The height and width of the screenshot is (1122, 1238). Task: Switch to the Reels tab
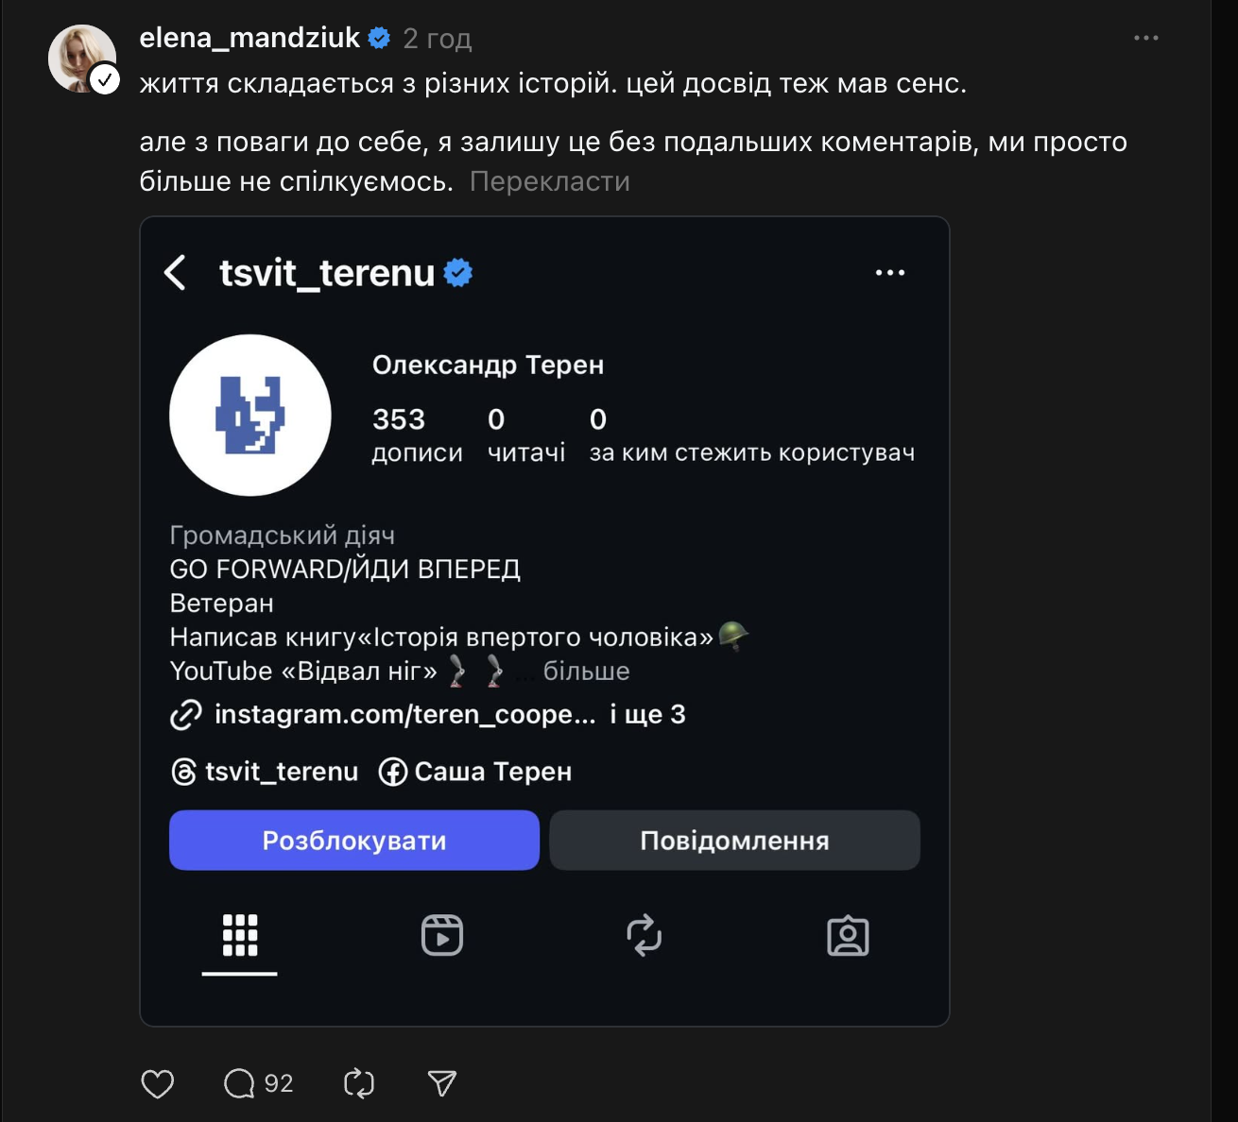pos(441,936)
